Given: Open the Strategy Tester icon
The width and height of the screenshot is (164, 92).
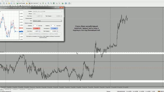Looking at the screenshot, I should pos(14,3).
